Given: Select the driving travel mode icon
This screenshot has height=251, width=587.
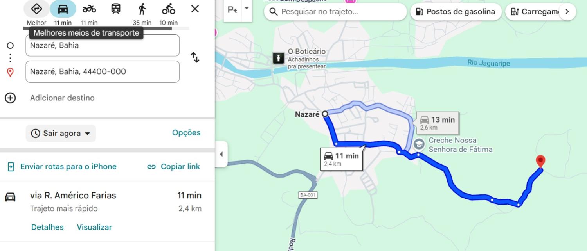Looking at the screenshot, I should pos(63,9).
